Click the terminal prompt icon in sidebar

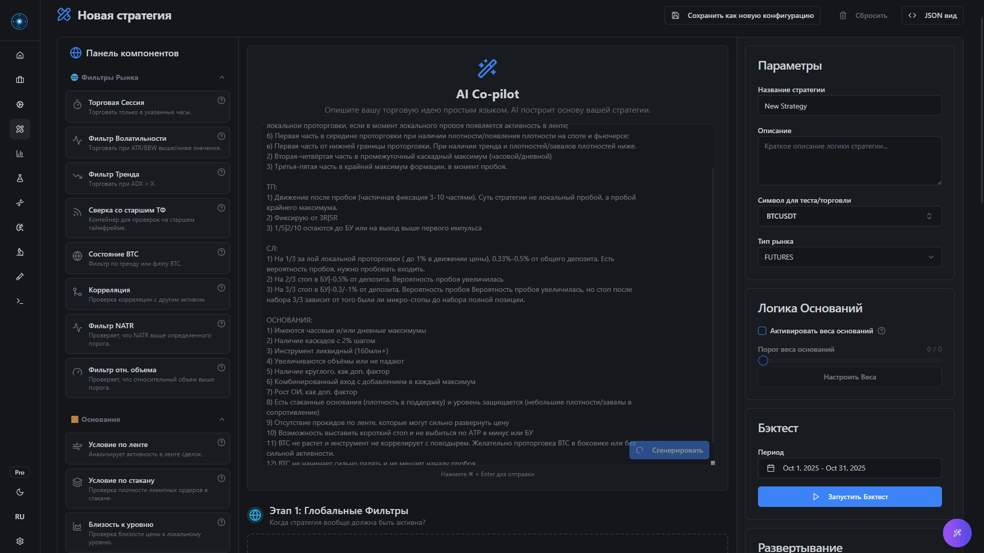(20, 301)
